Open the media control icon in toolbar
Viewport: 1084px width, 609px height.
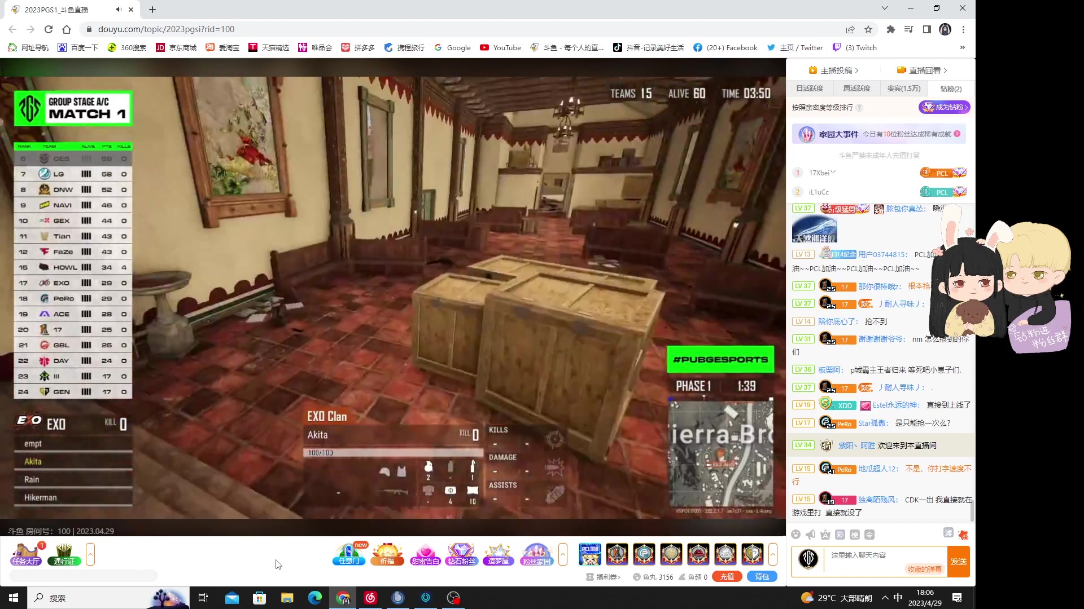(x=909, y=29)
